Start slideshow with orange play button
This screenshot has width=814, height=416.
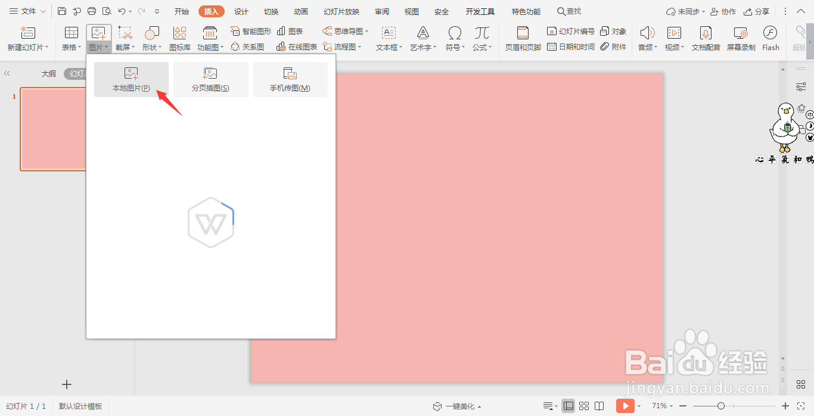coord(625,406)
